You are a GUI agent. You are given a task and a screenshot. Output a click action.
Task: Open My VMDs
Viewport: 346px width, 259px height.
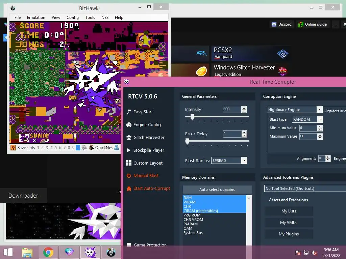pyautogui.click(x=289, y=223)
